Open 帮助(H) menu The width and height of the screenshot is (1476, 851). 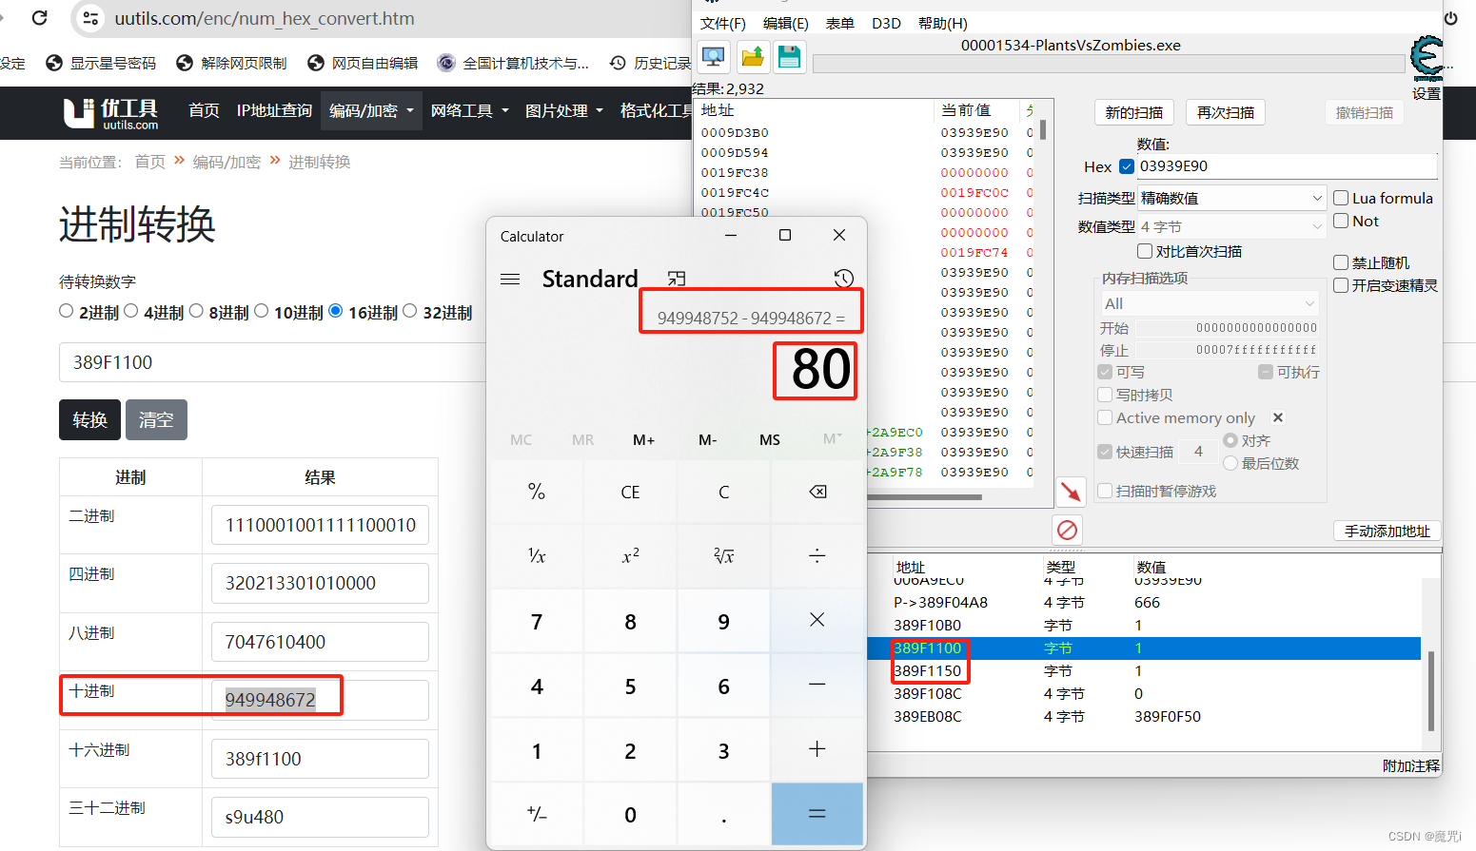(x=943, y=23)
